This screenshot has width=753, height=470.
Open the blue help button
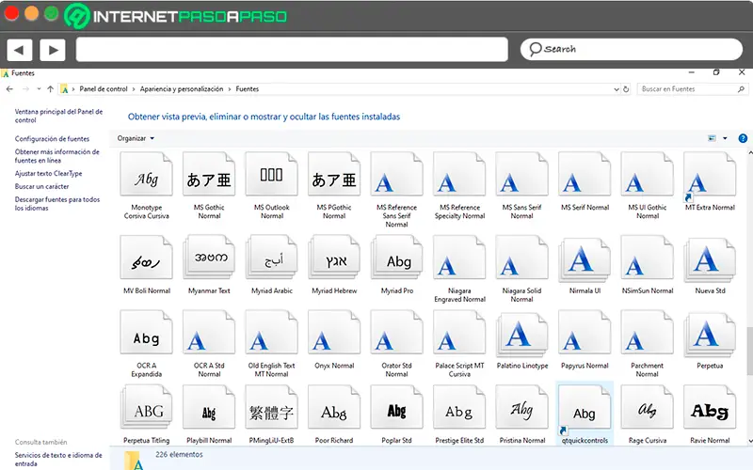(743, 138)
